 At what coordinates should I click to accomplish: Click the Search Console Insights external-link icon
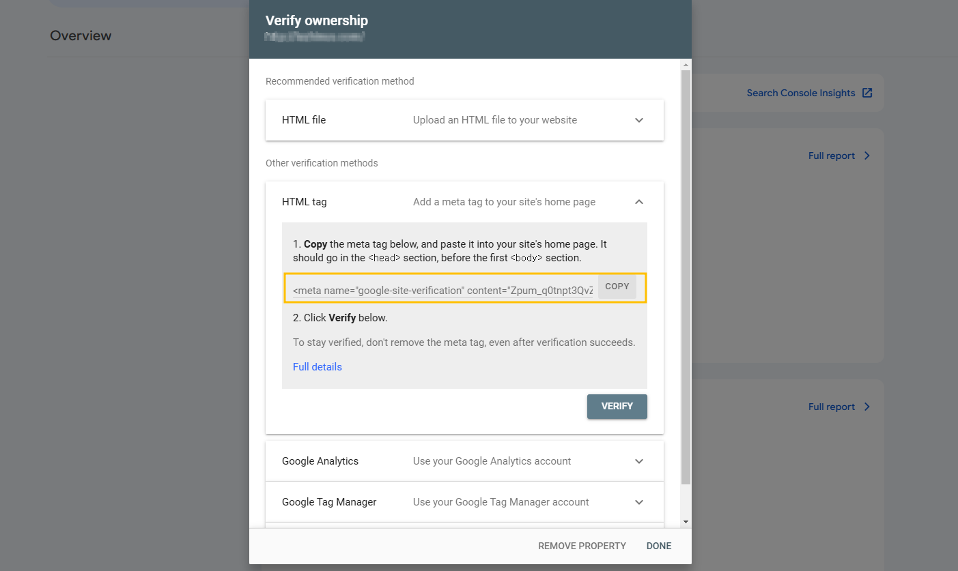pos(867,93)
